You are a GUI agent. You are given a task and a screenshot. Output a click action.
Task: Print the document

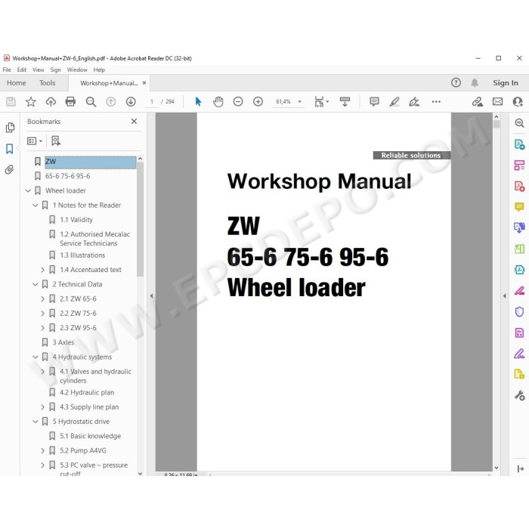[70, 101]
